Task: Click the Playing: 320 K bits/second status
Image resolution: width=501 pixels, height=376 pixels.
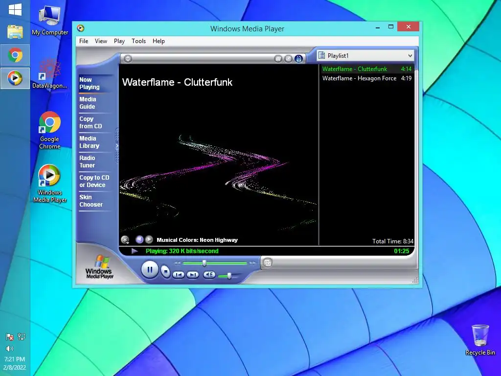Action: (182, 251)
